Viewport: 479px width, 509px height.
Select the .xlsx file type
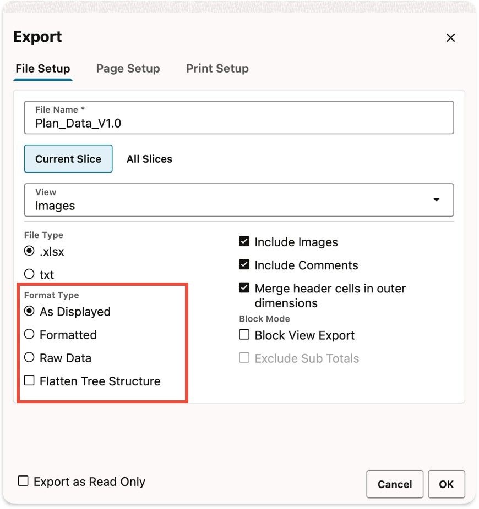29,251
